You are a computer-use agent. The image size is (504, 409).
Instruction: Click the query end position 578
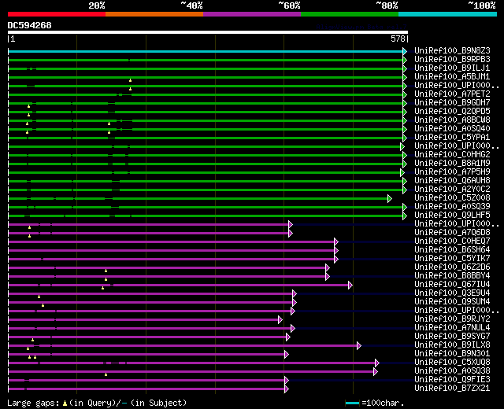pyautogui.click(x=398, y=39)
